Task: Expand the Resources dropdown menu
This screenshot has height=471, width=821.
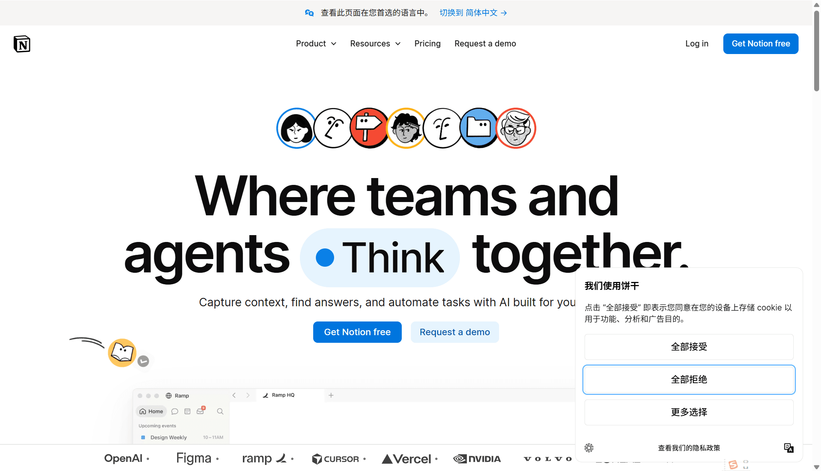Action: coord(376,44)
